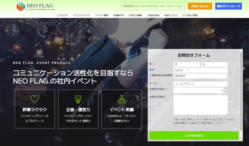Click the コミュニケーション活性化を目指すなら headline
Image resolution: width=249 pixels, height=146 pixels.
click(73, 73)
